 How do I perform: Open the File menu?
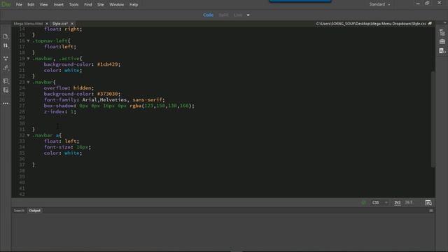(19, 5)
